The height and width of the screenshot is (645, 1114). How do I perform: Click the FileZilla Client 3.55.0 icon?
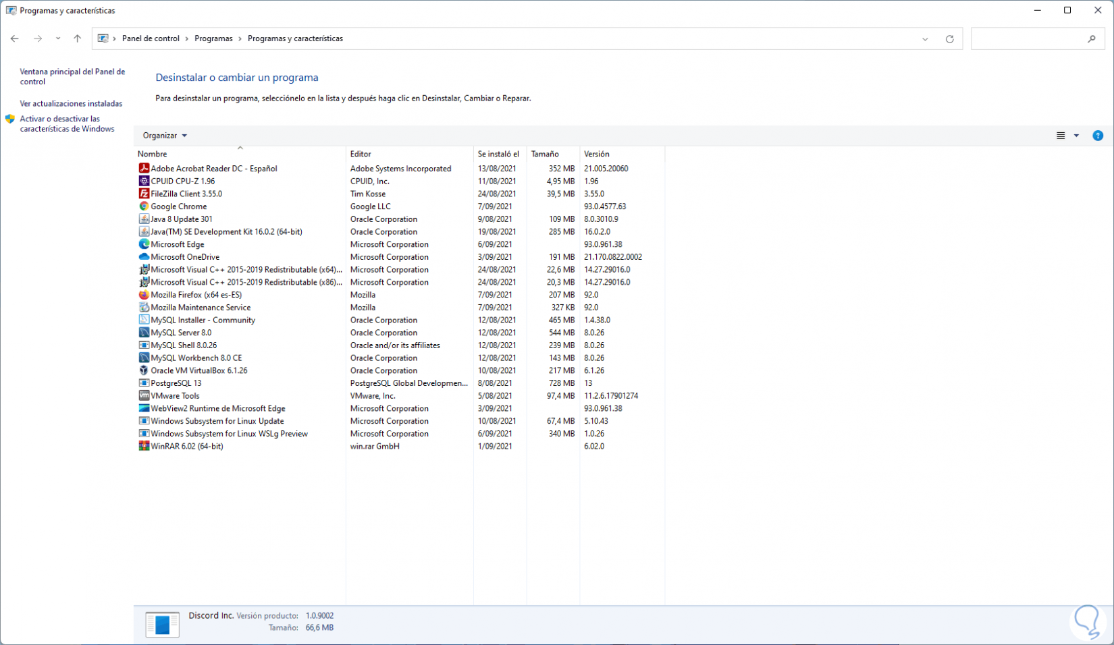coord(144,194)
